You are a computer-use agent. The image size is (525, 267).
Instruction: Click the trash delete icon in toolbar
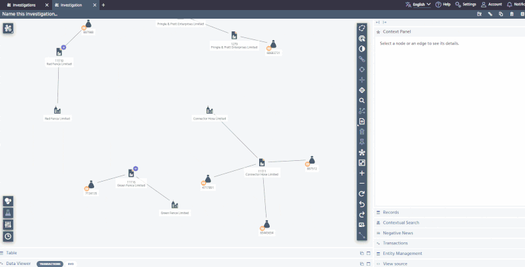[361, 131]
